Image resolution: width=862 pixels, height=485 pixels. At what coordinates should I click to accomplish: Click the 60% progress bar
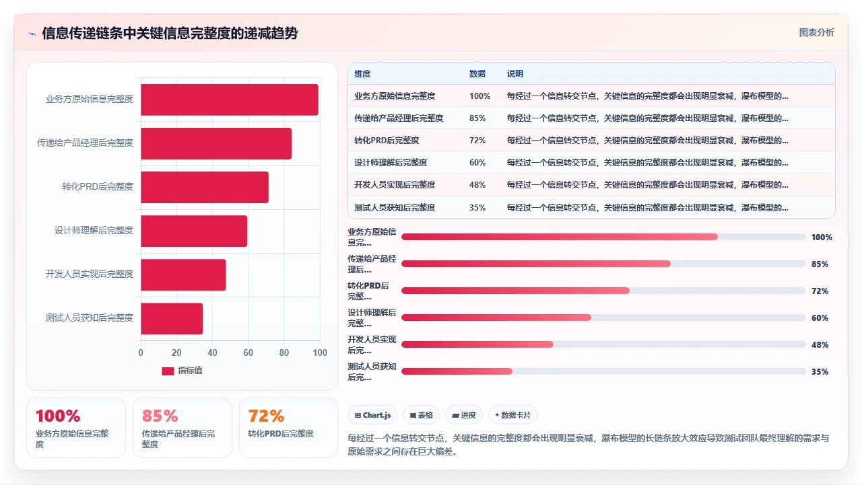[603, 318]
